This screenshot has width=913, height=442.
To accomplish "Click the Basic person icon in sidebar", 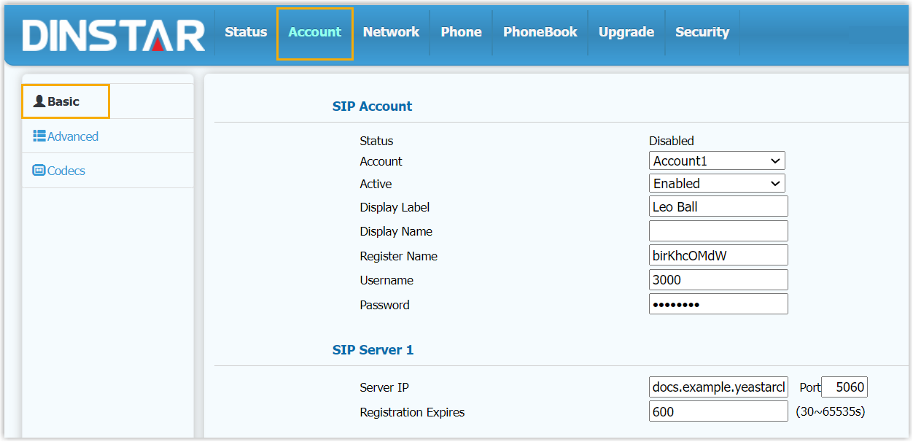I will [39, 101].
